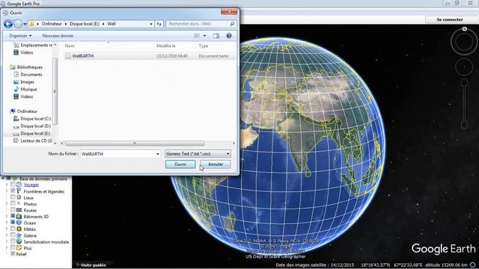The width and height of the screenshot is (479, 269).
Task: Click the Ouvrir button
Action: coord(180,164)
